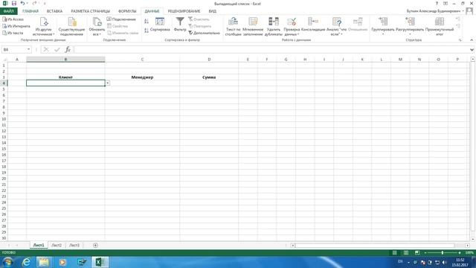Undo the last action in Quick Access Toolbar
This screenshot has height=268, width=476.
click(x=22, y=3)
